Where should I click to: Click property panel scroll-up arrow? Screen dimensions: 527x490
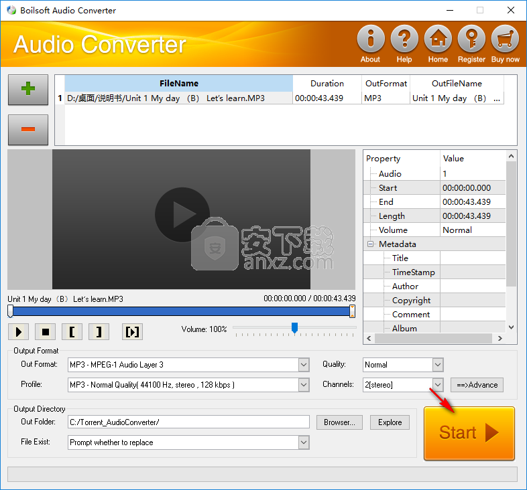pos(511,156)
